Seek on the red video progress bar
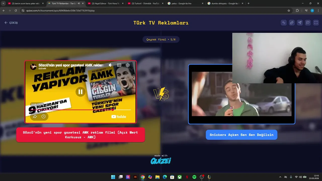Viewport: 322px width, 181px height. [80, 110]
